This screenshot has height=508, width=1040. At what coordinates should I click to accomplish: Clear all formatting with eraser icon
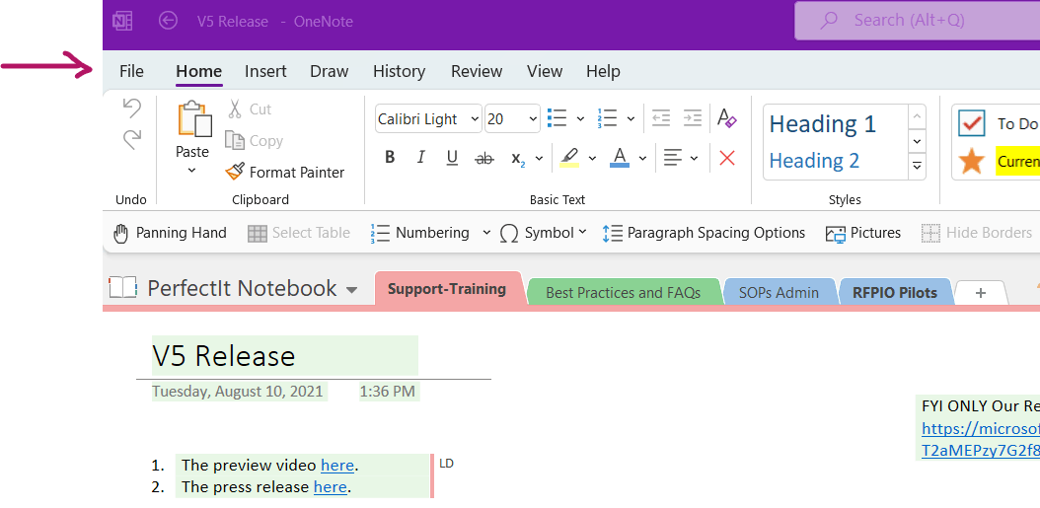(727, 118)
